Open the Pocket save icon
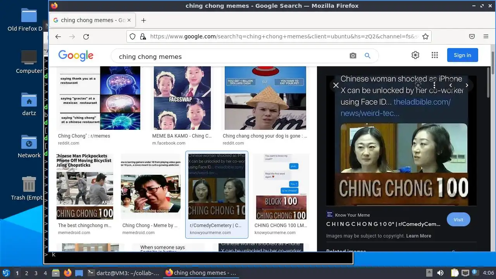Image resolution: width=496 pixels, height=279 pixels. (472, 36)
